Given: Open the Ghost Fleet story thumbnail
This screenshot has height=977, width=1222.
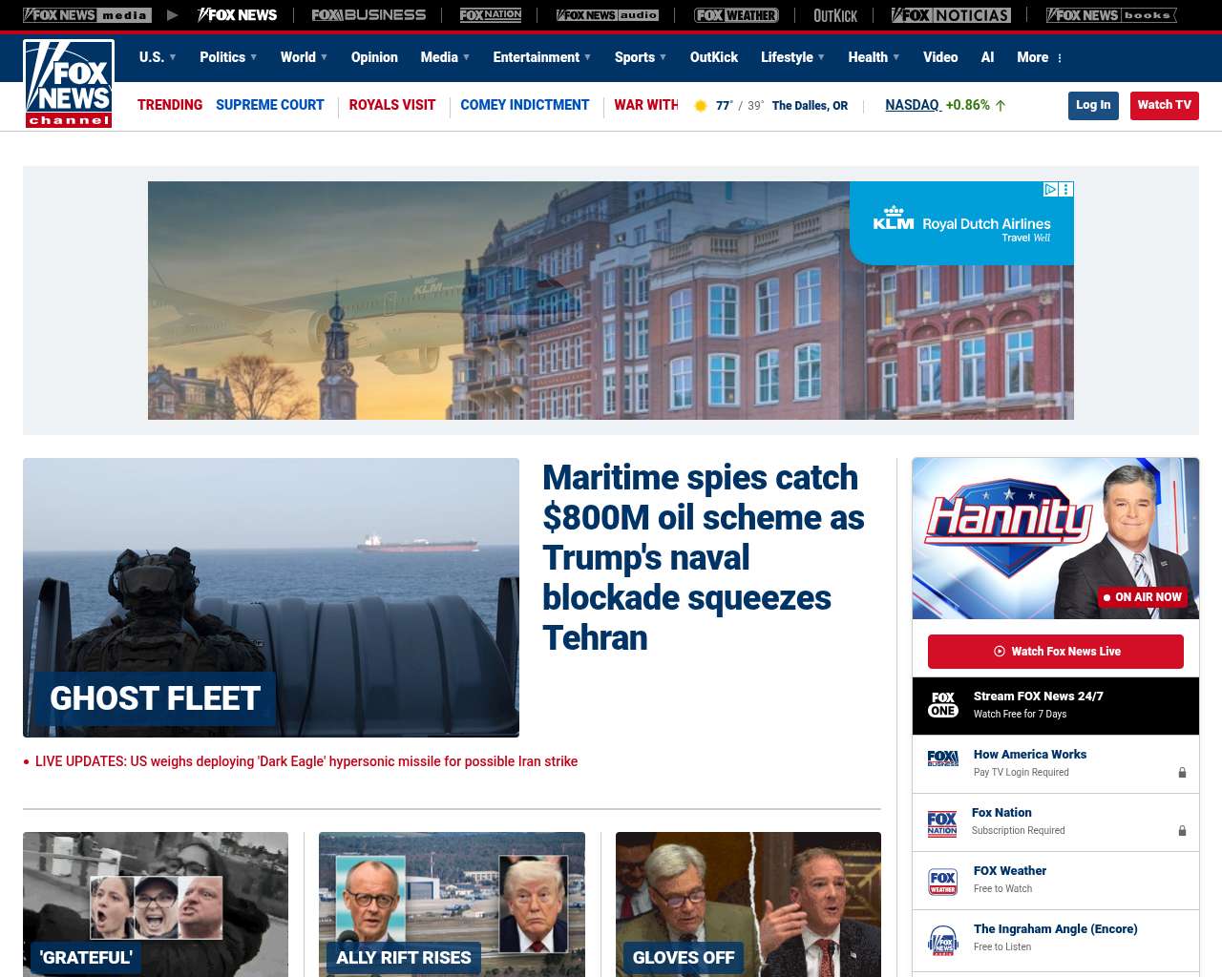Looking at the screenshot, I should [271, 597].
